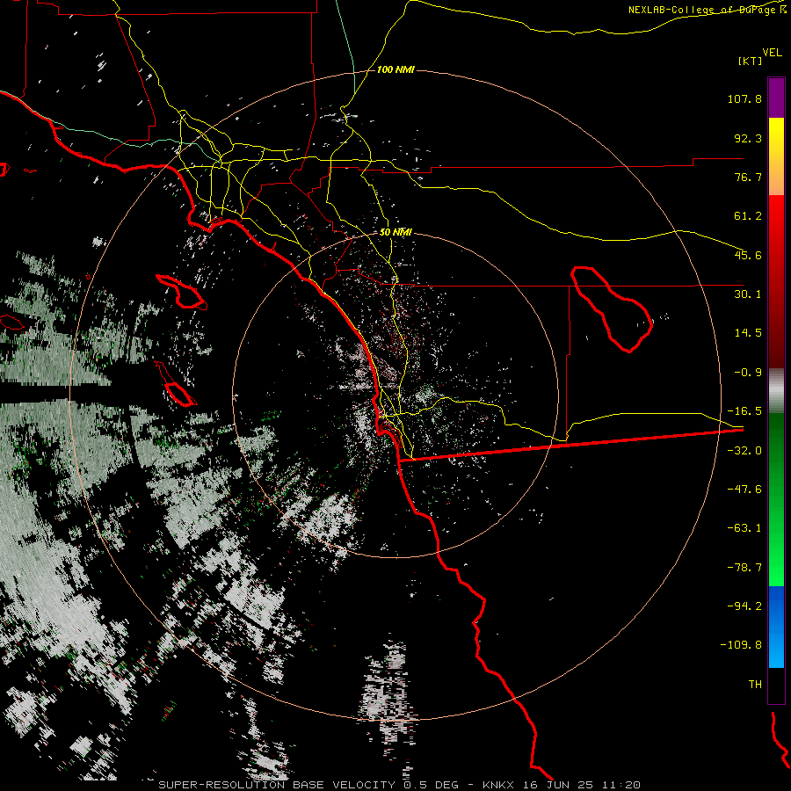Image resolution: width=791 pixels, height=791 pixels.
Task: Click the gray near-zero segment of color bar
Action: tap(776, 391)
